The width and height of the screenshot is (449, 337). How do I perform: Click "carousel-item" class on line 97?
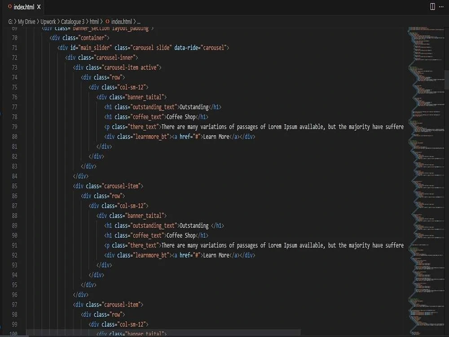(x=121, y=305)
